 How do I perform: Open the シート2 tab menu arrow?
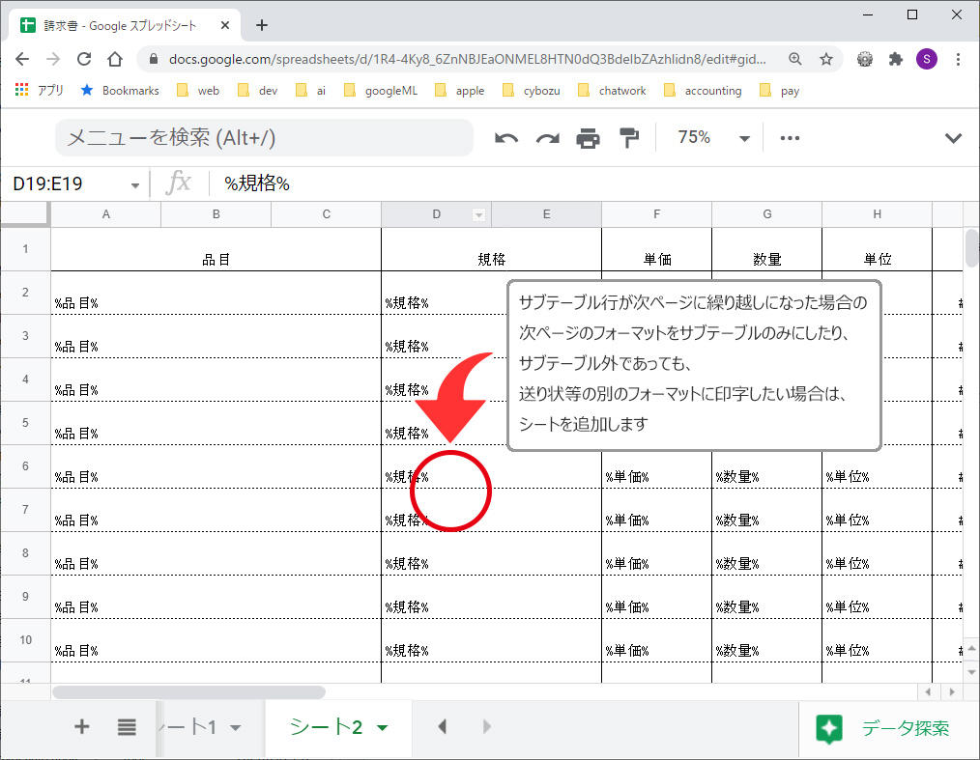(x=383, y=728)
